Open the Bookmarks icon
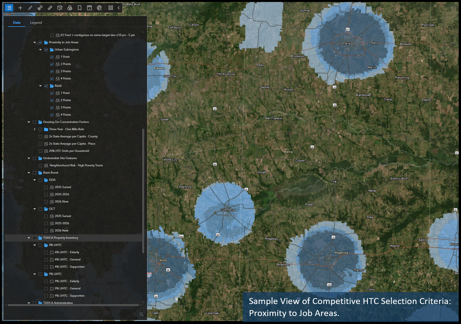 tap(80, 8)
